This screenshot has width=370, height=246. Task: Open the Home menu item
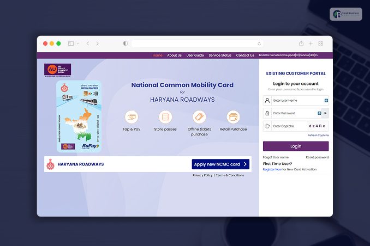click(x=157, y=56)
